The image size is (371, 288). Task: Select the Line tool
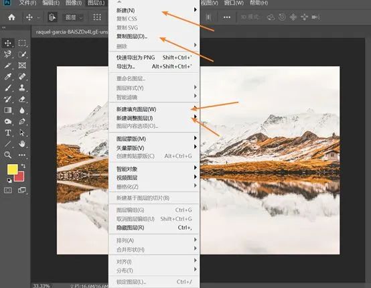(x=8, y=143)
